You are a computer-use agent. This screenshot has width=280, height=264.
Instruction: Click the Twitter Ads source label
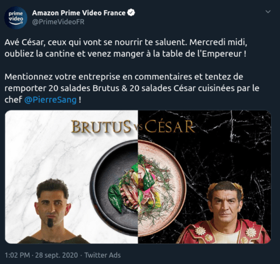click(x=103, y=255)
